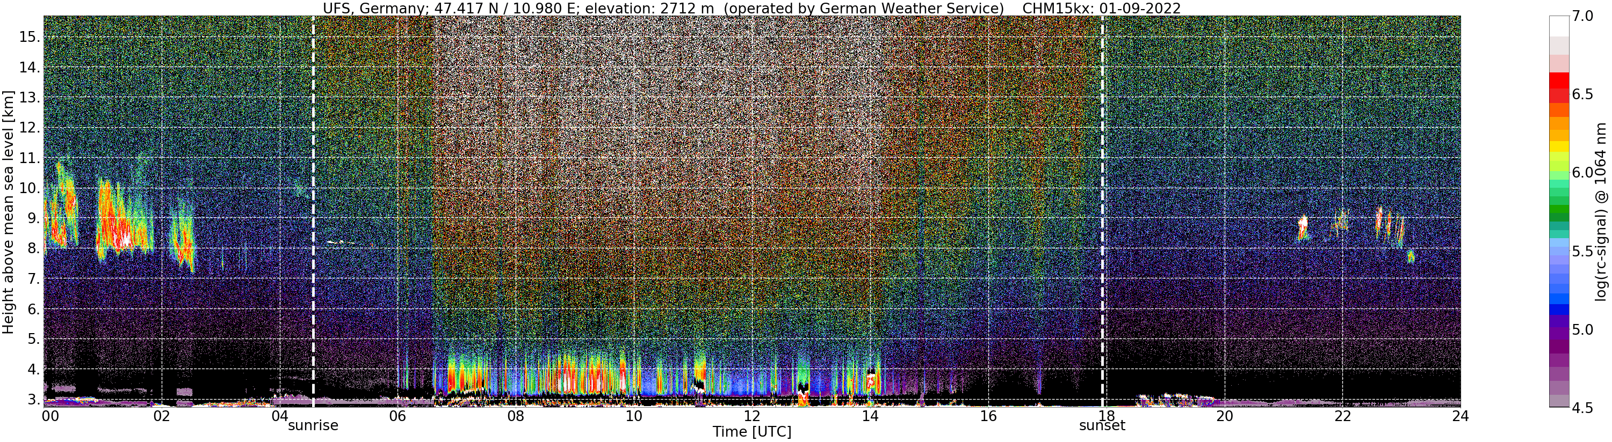The image size is (1612, 442).
Task: Click the colorbar tick value '7.0'
Action: pos(1583,16)
